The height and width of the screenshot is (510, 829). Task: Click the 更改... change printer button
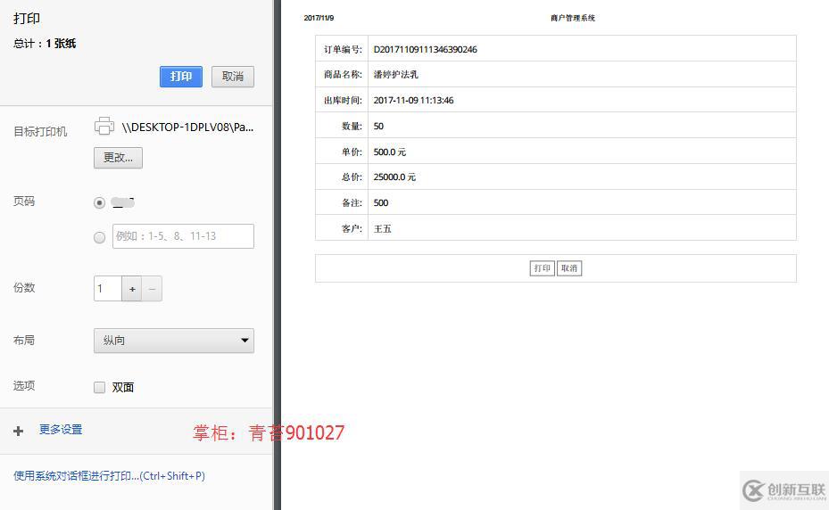coord(118,158)
